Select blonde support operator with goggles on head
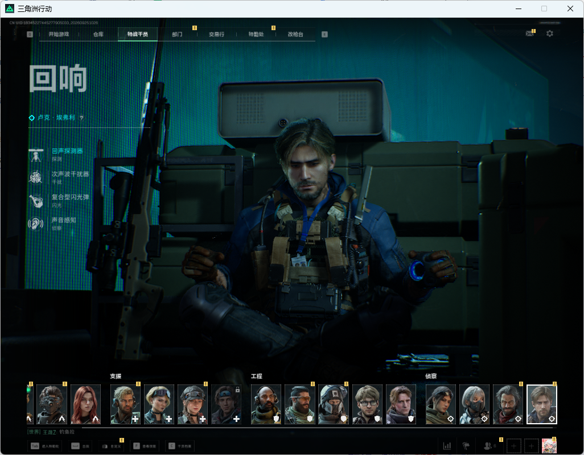The width and height of the screenshot is (584, 455). coord(159,404)
